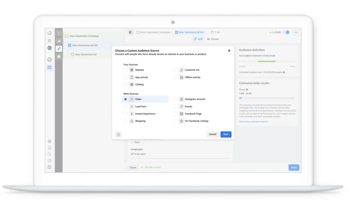Select the Customer list radio button

pos(175,70)
